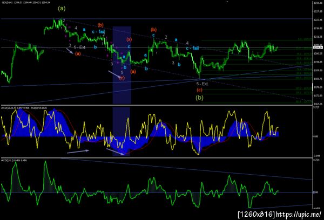This screenshot has height=220, width=324.
Task: Click the ACD(2,8,1) indicator label
Action: pyautogui.click(x=14, y=160)
